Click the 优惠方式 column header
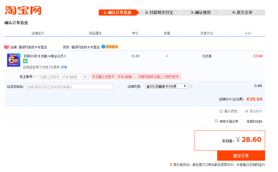 tap(207, 33)
